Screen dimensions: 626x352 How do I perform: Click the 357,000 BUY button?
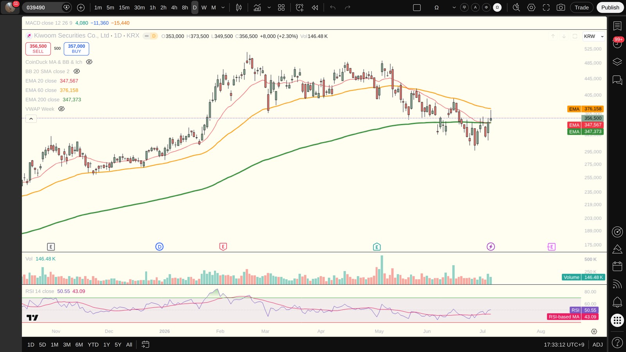(x=76, y=48)
